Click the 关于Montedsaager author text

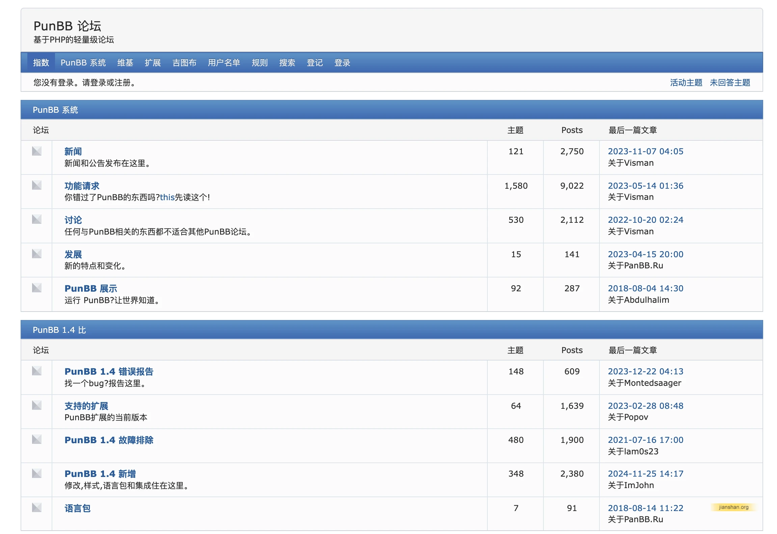pos(644,383)
